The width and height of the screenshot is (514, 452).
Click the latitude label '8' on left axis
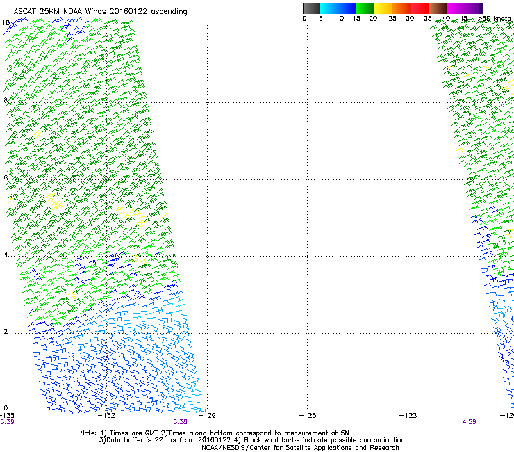click(6, 100)
